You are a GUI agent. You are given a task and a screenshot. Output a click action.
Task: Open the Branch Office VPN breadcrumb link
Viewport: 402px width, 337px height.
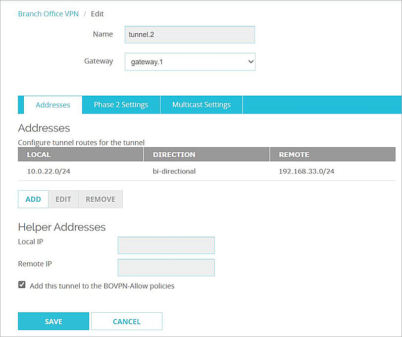coord(48,13)
